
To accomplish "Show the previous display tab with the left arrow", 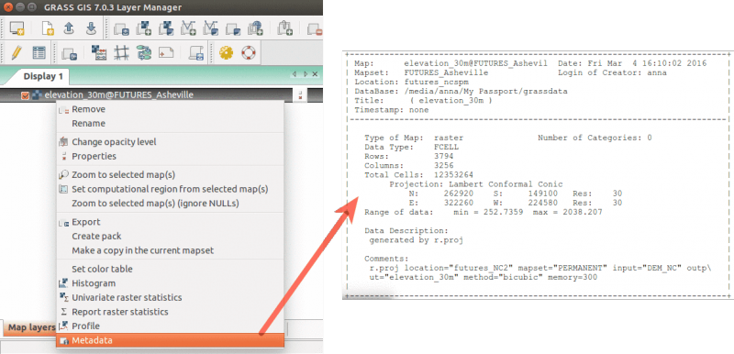I will click(295, 74).
